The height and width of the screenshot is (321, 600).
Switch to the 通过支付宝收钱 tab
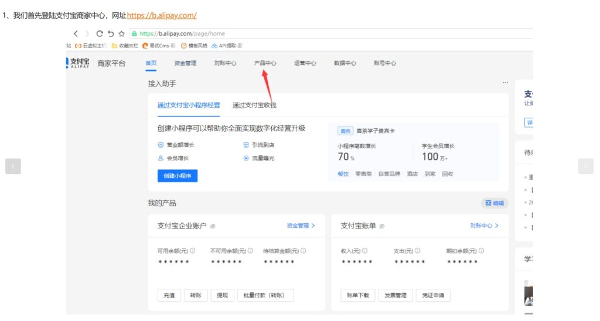click(x=254, y=105)
